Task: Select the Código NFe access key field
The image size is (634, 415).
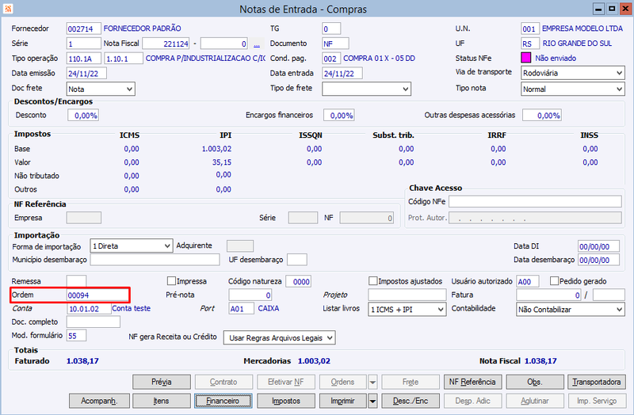Action: 535,201
